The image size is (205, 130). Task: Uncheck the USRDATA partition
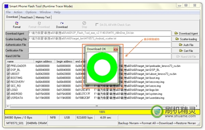pos(8,98)
